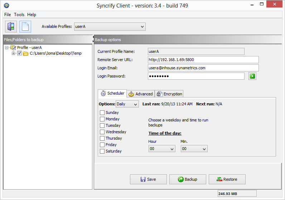Click the Login Email field
This screenshot has height=200, width=285.
coord(203,68)
